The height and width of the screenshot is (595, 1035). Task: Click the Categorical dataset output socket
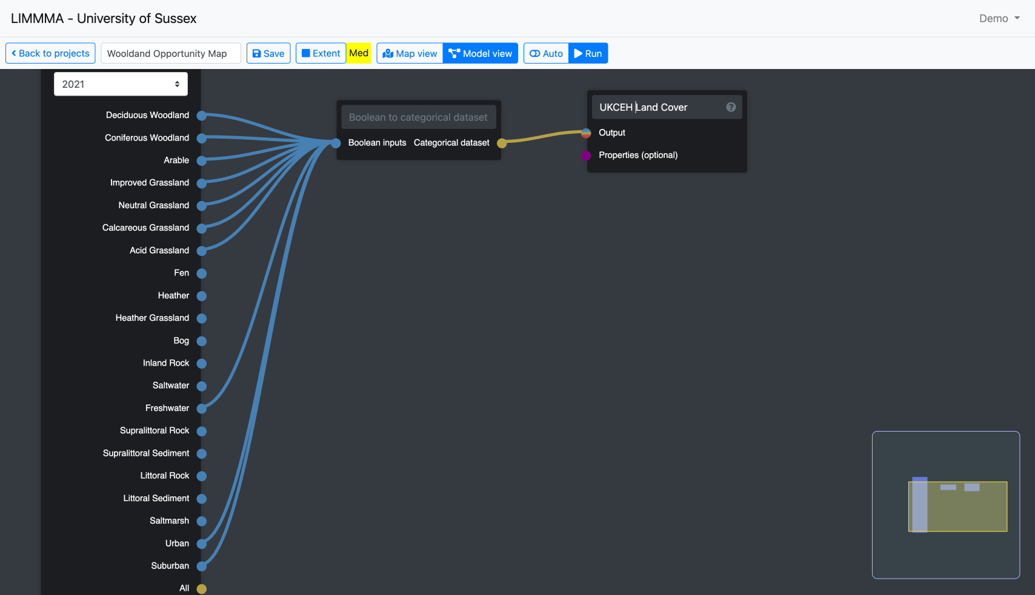[502, 143]
